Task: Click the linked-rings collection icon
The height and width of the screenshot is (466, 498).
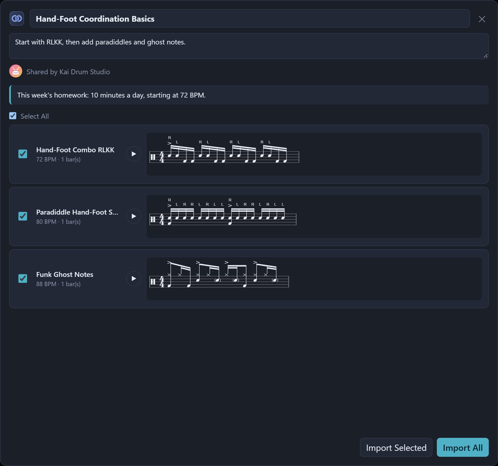Action: click(x=17, y=19)
